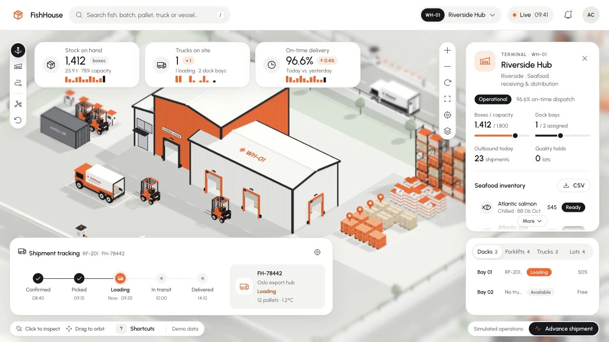Click the route path tool icon
The image size is (609, 342).
coord(18,83)
